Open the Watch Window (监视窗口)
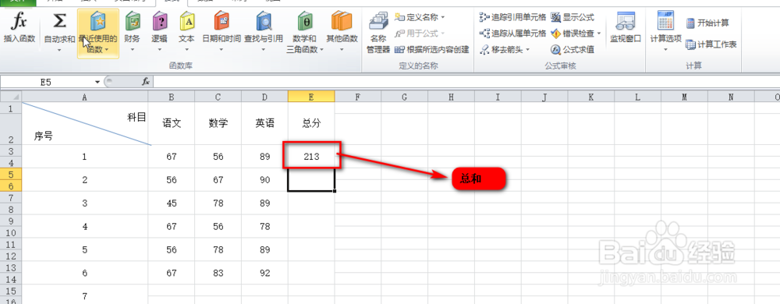Viewport: 780px width, 304px height. click(x=626, y=27)
